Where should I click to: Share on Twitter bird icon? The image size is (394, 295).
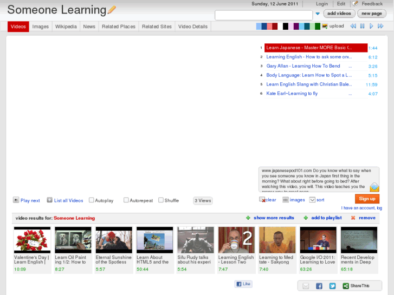click(x=332, y=286)
